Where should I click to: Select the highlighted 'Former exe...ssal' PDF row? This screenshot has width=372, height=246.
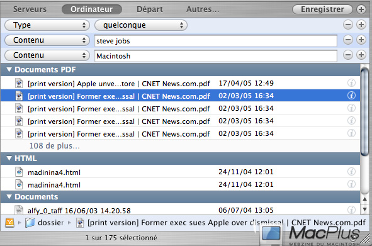pos(180,96)
